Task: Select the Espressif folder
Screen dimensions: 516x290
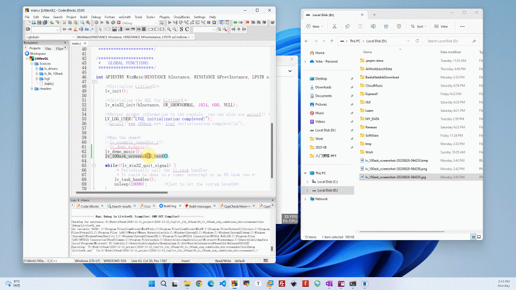Action: click(x=371, y=94)
